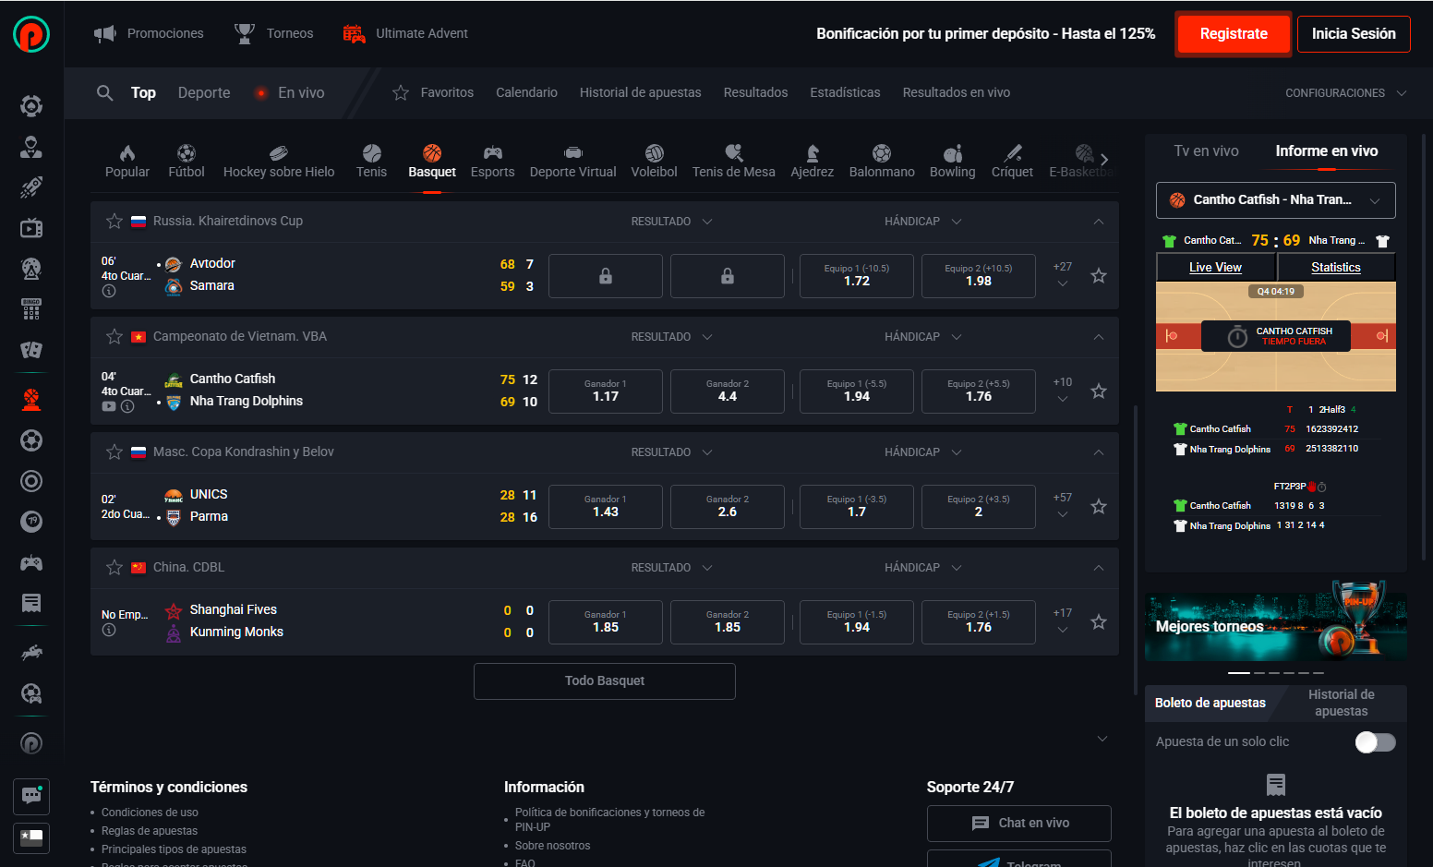Viewport: 1433px width, 867px height.
Task: Favorite the Russia Khairetdinovs Cup league
Action: pos(114,221)
